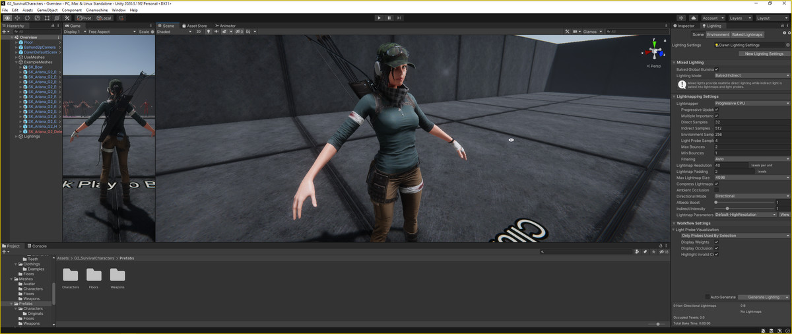Viewport: 792px width, 334px height.
Task: Click the Step frame button
Action: (x=399, y=18)
